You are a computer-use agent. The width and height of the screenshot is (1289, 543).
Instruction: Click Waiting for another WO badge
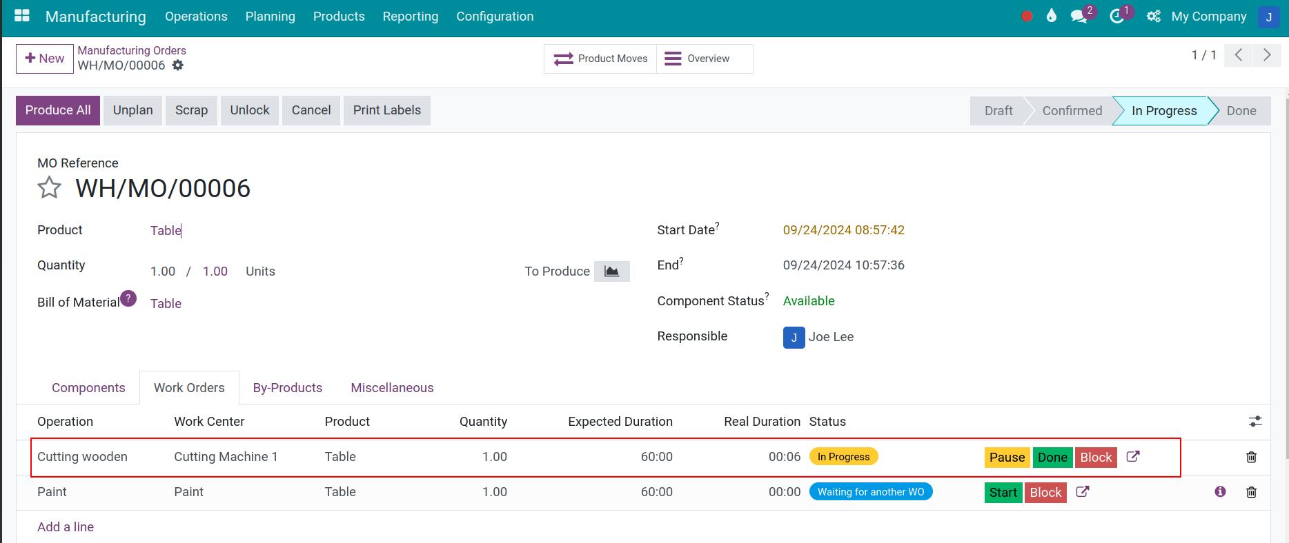871,492
